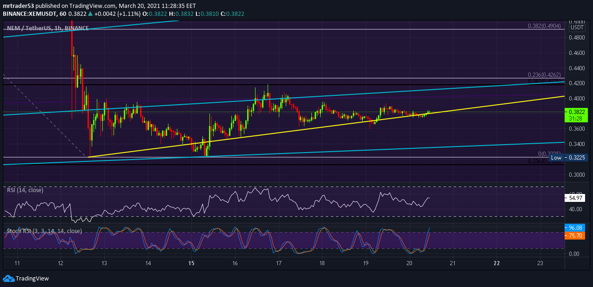Click the 0.00 level on the Stoch RSI axis
Screen dimensions: 593x287
point(573,254)
